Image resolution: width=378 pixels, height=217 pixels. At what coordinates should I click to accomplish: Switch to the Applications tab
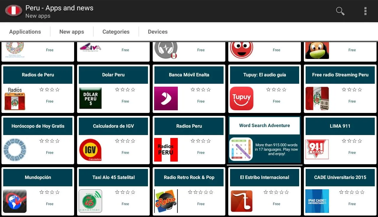tap(25, 32)
